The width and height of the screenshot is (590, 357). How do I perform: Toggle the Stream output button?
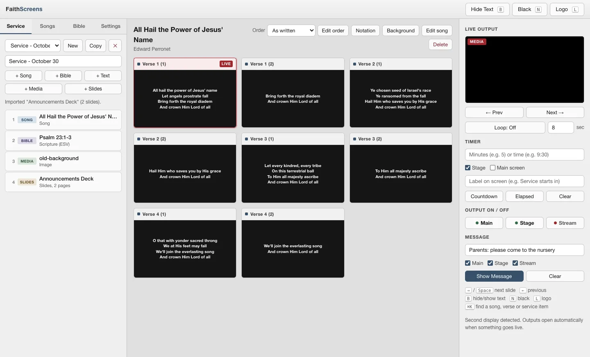565,223
